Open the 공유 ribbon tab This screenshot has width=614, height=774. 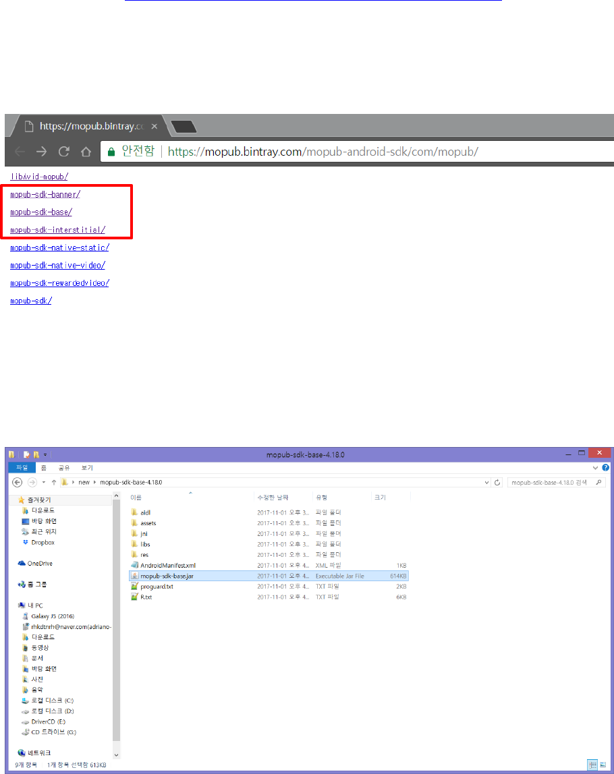(64, 467)
